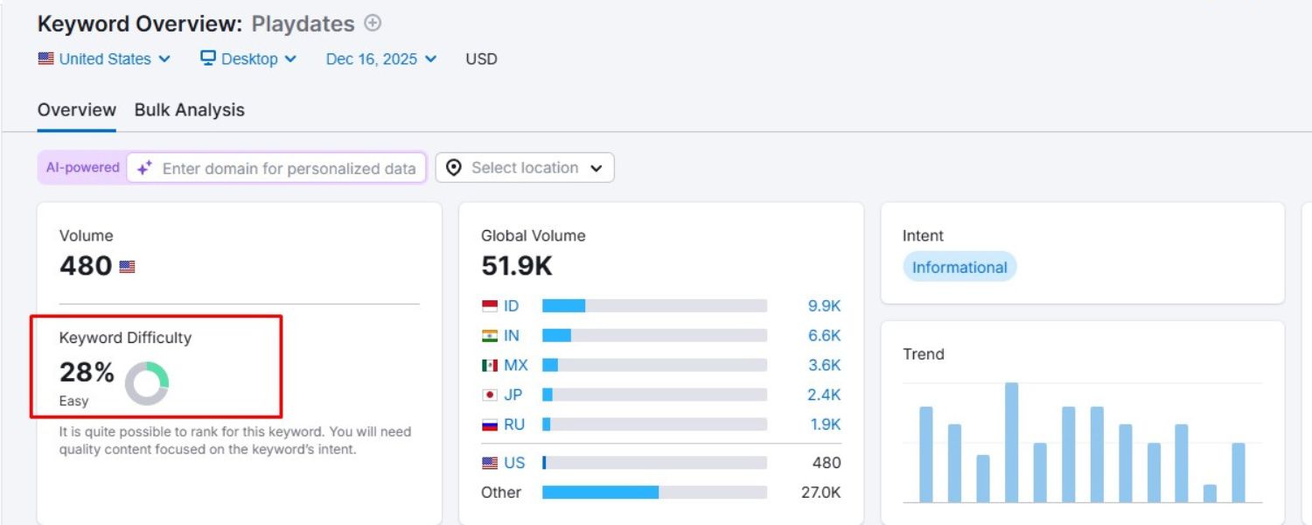
Task: Select the Russia flag in Global Volume list
Action: (x=490, y=423)
